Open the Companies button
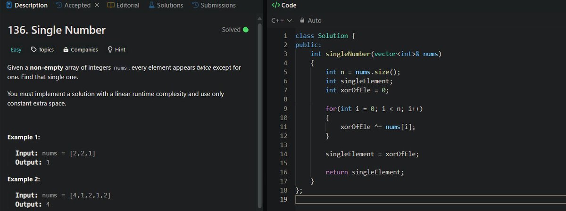The height and width of the screenshot is (211, 566). click(81, 49)
